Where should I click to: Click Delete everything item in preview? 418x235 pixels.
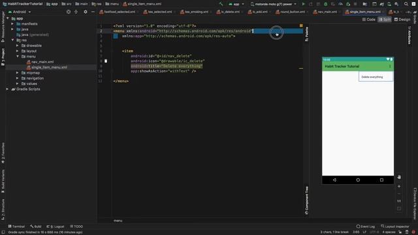tap(376, 77)
